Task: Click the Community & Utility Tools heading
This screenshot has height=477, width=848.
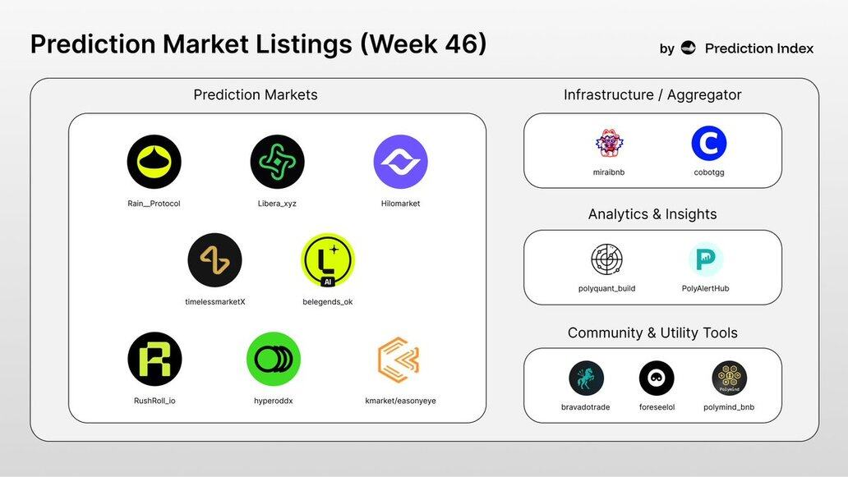Action: pos(652,333)
